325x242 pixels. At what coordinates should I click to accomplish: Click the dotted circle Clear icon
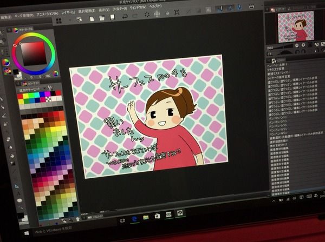(147, 15)
